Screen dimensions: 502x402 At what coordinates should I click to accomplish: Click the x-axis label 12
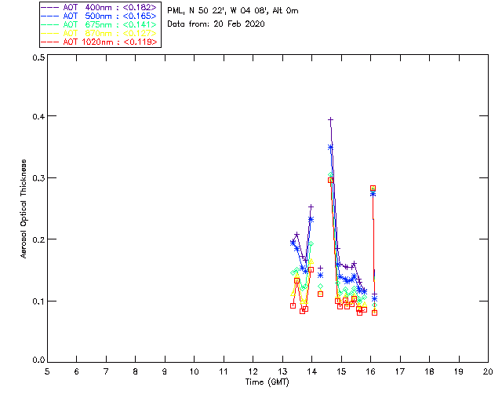(x=253, y=372)
